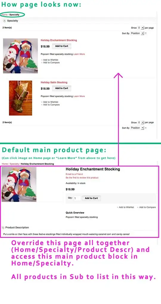This screenshot has width=161, height=304.
Task: Add Enchantment Stocking to Wishlist in list
Action: [51, 60]
